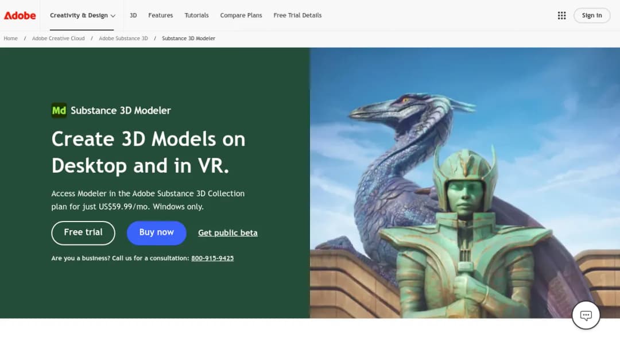620x349 pixels.
Task: Click the dragon and knight hero image
Action: pos(464,183)
